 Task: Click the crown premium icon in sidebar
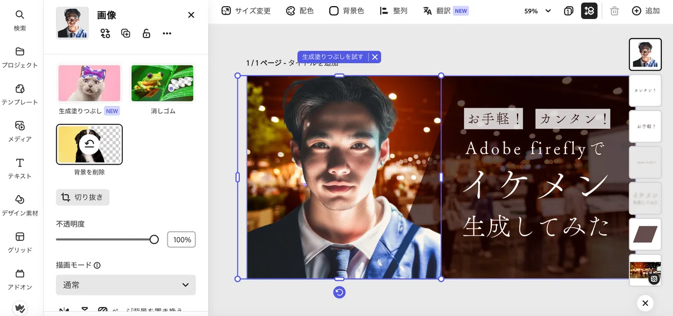coord(20,308)
